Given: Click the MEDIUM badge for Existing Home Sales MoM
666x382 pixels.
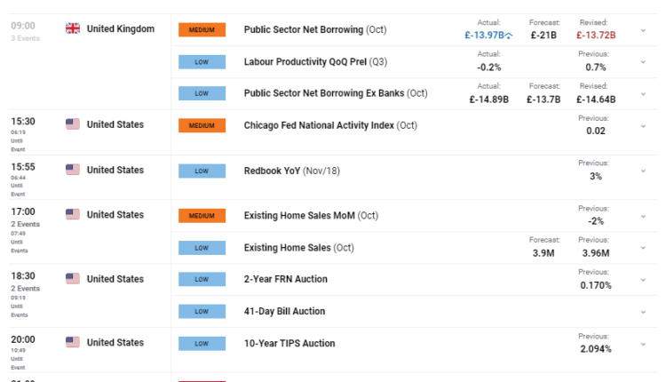Looking at the screenshot, I should coord(202,215).
